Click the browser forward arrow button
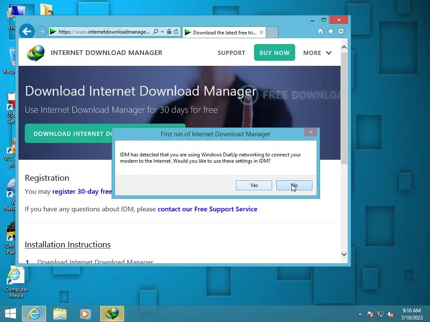This screenshot has width=430, height=322. coord(42,32)
